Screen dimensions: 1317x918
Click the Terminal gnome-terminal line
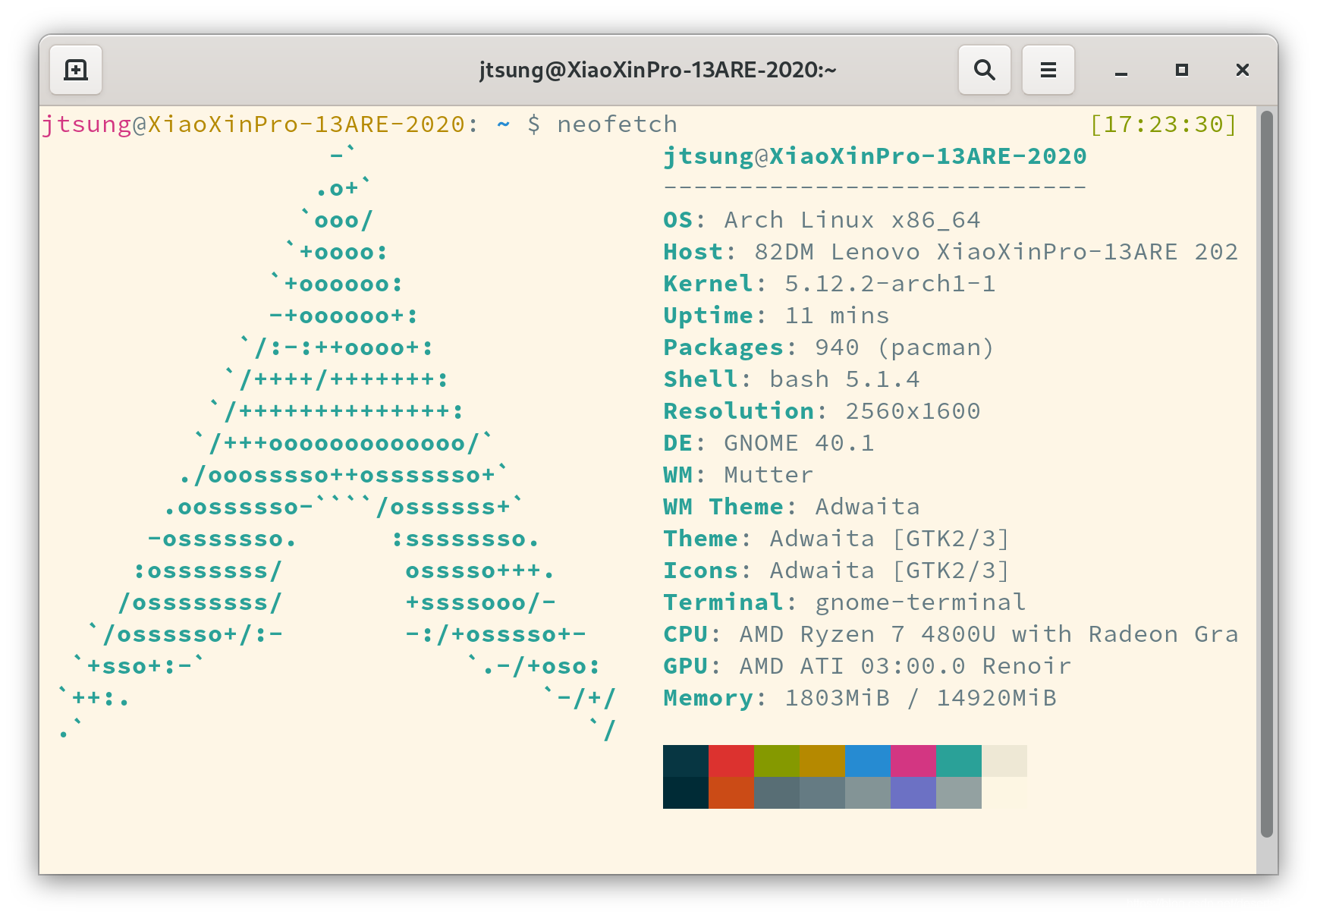click(844, 602)
